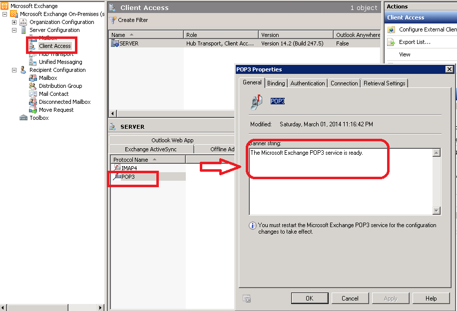Viewport: 457px width, 311px height.
Task: Click the Disconnected Mailbox icon
Action: (x=33, y=102)
